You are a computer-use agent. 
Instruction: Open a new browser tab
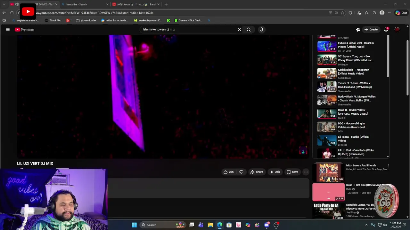click(166, 4)
